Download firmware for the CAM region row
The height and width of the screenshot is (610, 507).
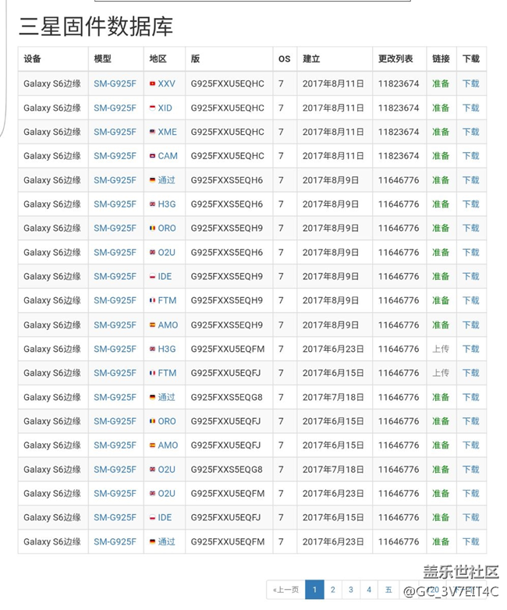click(x=470, y=156)
